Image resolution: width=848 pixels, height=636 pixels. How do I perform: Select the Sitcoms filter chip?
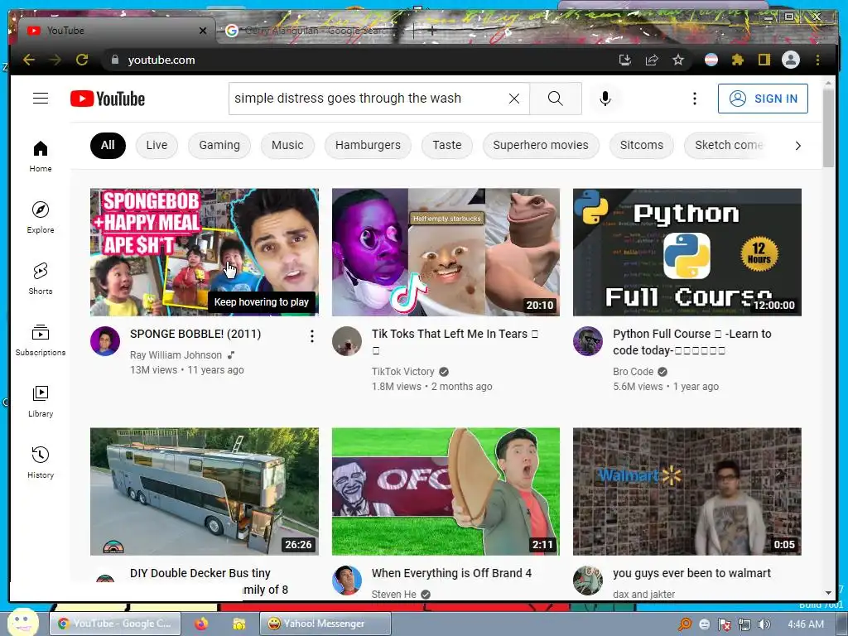(642, 146)
